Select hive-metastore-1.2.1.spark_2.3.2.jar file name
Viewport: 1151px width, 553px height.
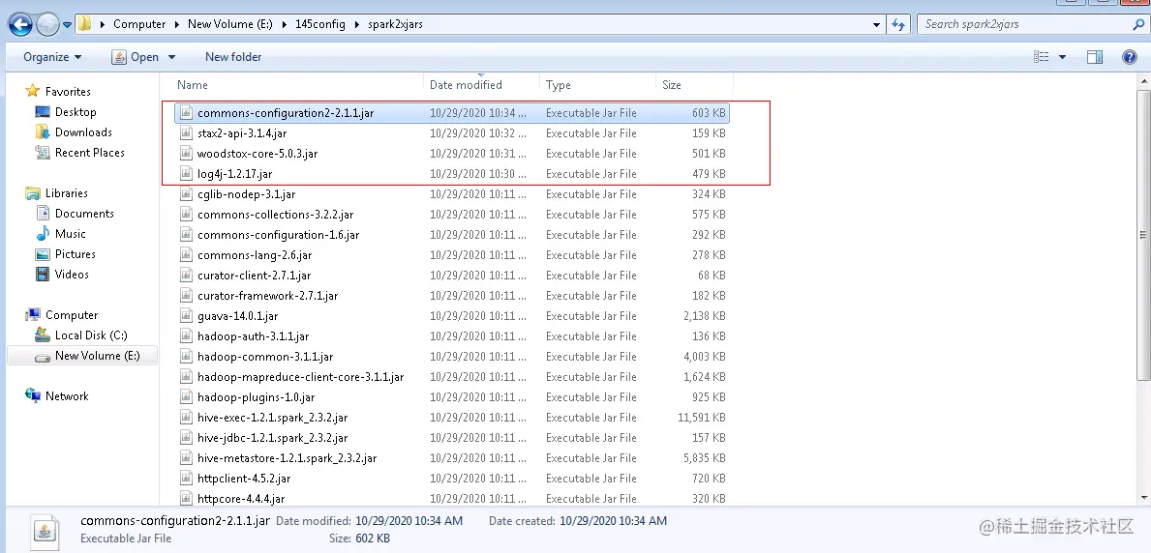pos(287,458)
